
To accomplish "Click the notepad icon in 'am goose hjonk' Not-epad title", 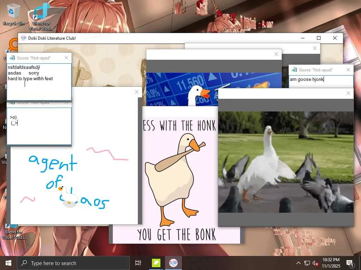I will pyautogui.click(x=294, y=70).
